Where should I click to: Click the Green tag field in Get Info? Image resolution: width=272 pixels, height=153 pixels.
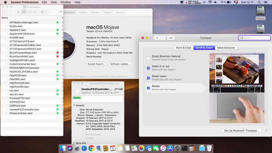(98, 99)
